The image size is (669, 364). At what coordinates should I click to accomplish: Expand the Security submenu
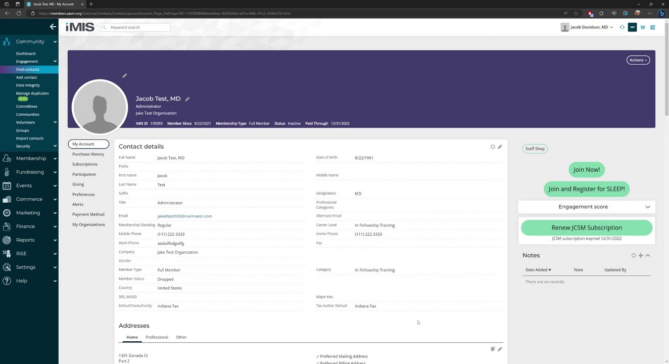click(x=55, y=146)
